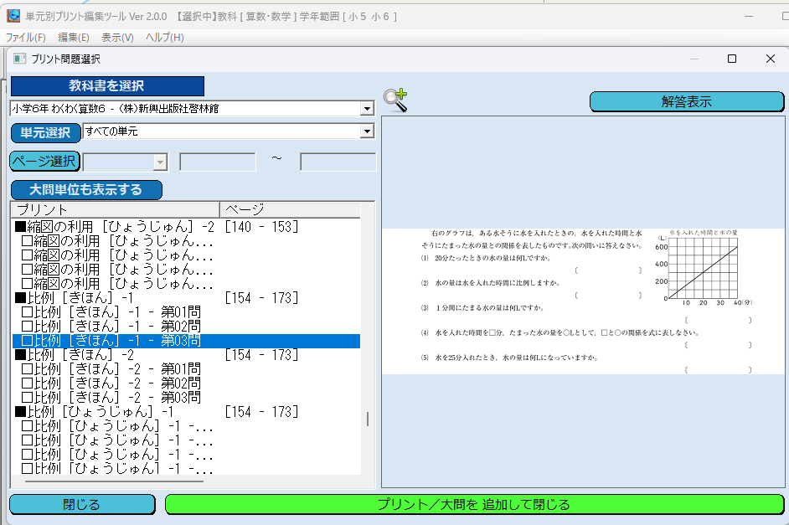The height and width of the screenshot is (525, 789).
Task: Tick the checkbox for 比例 [きほん] -1 - 第01問
Action: [27, 312]
